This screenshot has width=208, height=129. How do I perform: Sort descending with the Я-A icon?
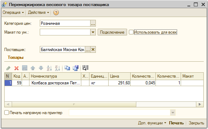[58, 68]
